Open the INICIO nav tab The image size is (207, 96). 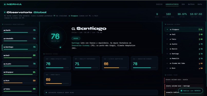coord(159,4)
